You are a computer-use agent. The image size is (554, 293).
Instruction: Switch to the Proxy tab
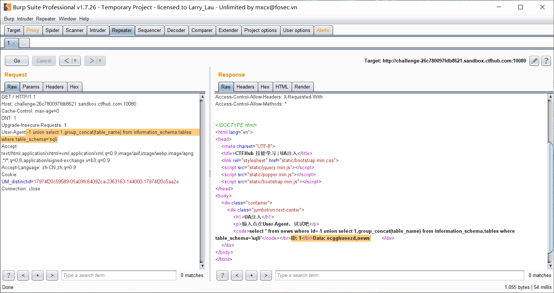(33, 30)
